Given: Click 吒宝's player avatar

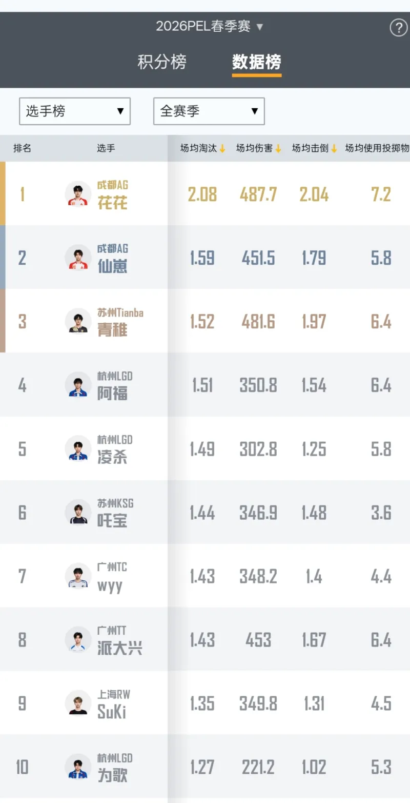Looking at the screenshot, I should pyautogui.click(x=78, y=512).
